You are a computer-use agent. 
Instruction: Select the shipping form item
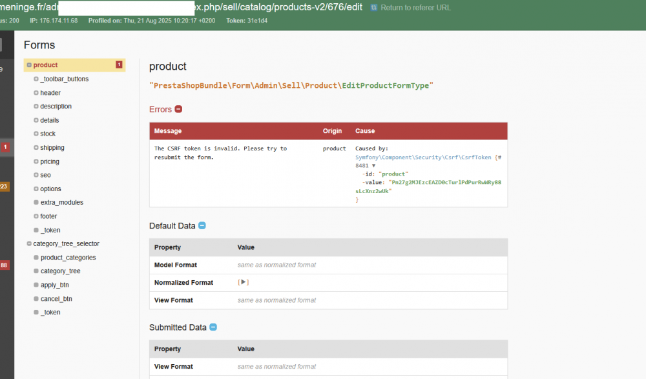pyautogui.click(x=52, y=148)
